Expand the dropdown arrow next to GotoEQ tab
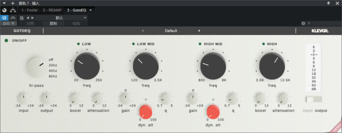The image size is (342, 133). 91,10
